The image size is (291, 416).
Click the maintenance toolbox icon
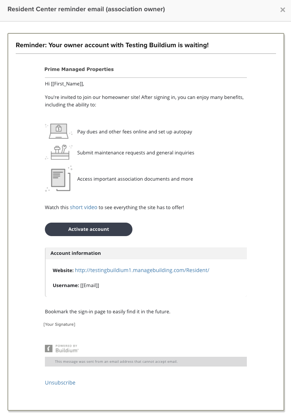(59, 152)
